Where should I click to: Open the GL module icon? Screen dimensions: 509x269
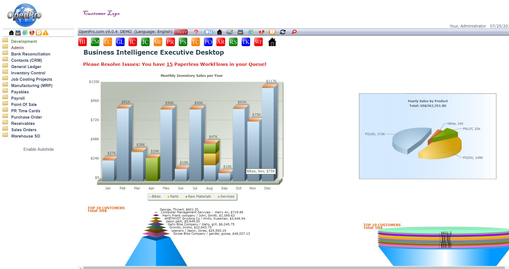(120, 42)
